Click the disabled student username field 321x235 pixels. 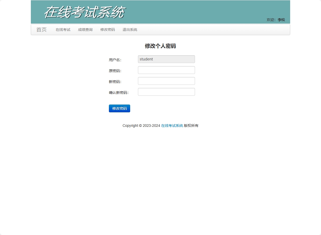(166, 59)
